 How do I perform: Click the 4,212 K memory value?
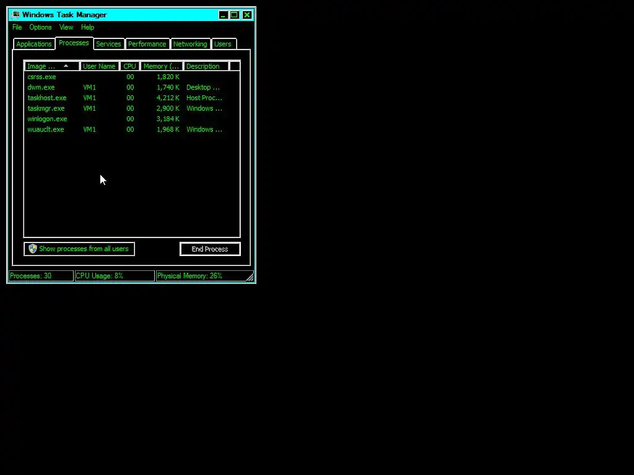[168, 98]
